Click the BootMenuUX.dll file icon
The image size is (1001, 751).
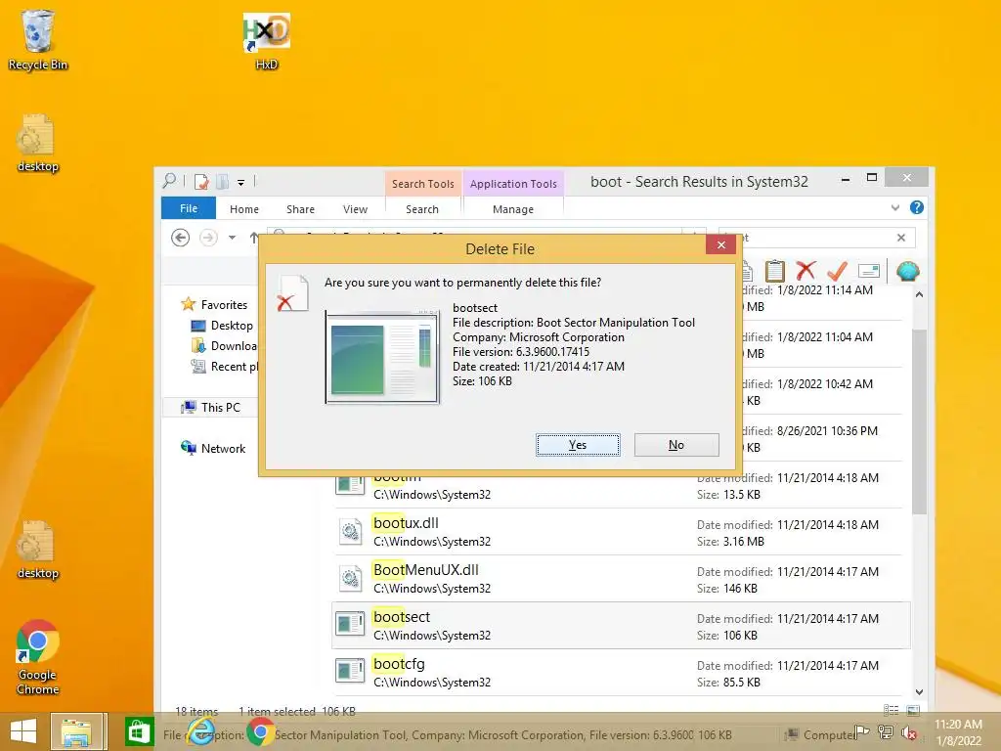350,578
